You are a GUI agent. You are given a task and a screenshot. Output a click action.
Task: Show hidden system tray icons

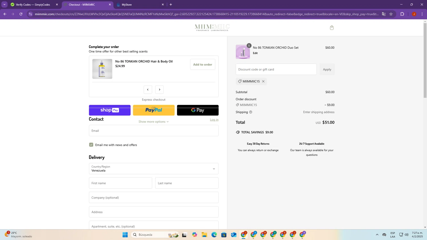pos(377,235)
